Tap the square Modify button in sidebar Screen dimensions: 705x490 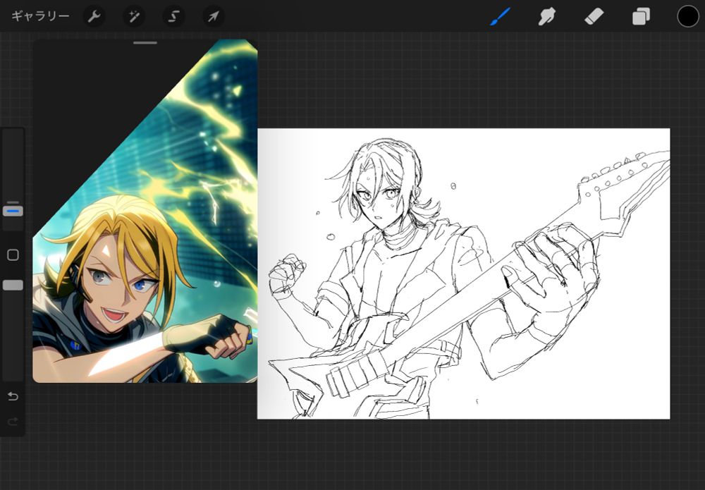13,255
